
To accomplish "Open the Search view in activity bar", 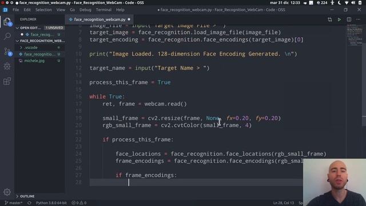I will tap(7, 36).
